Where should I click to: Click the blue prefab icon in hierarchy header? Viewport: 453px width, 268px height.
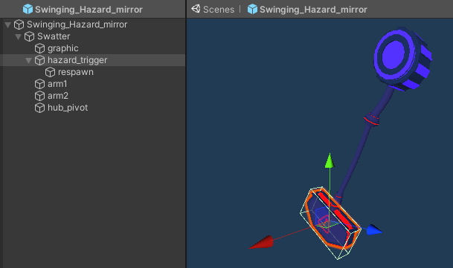click(28, 9)
